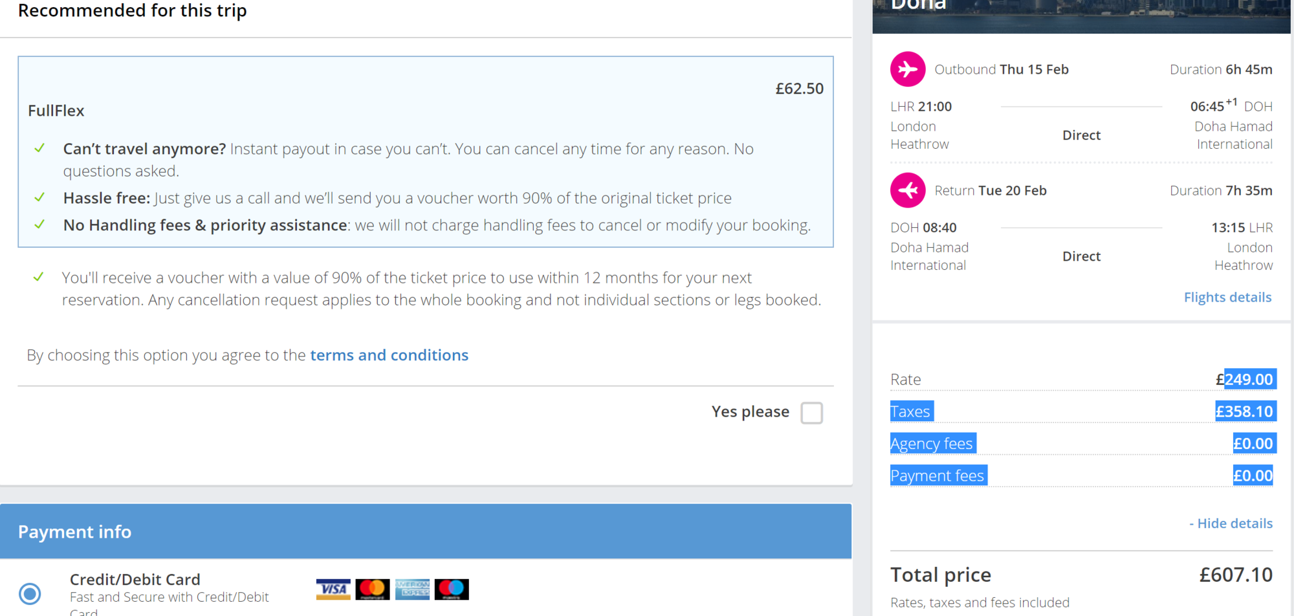Image resolution: width=1294 pixels, height=616 pixels.
Task: Click the Visa card logo
Action: click(333, 589)
